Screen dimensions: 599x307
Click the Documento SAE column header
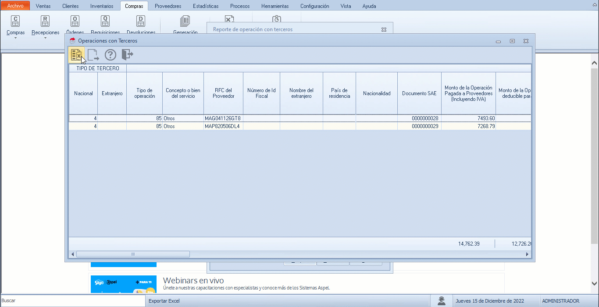click(x=419, y=93)
